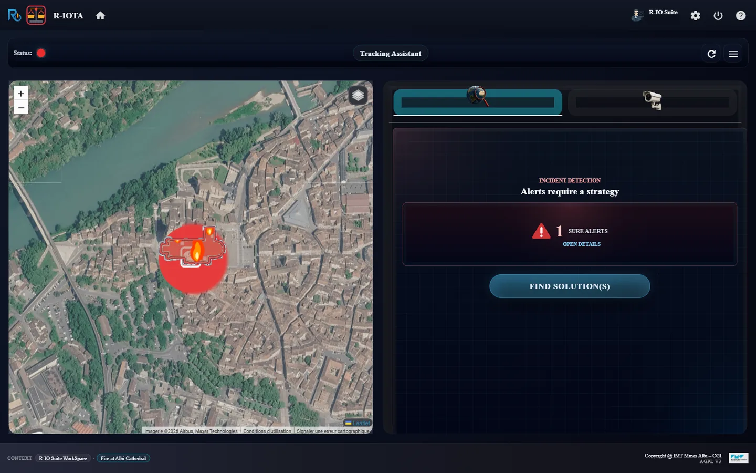Click the Find Solution(s) button
This screenshot has height=473, width=756.
pos(570,286)
